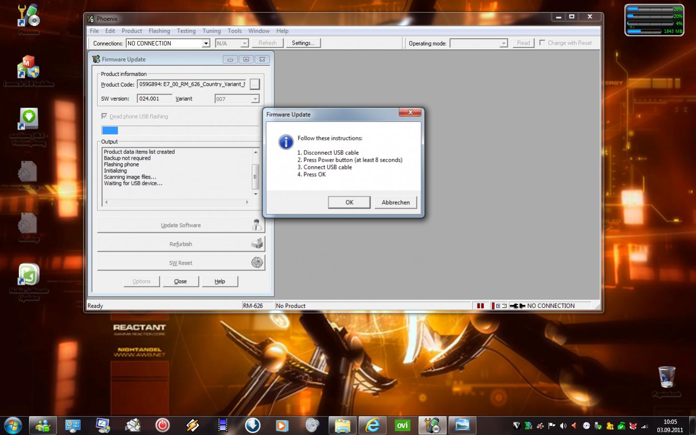This screenshot has height=435, width=696.
Task: Open the Edit menu
Action: pos(110,31)
